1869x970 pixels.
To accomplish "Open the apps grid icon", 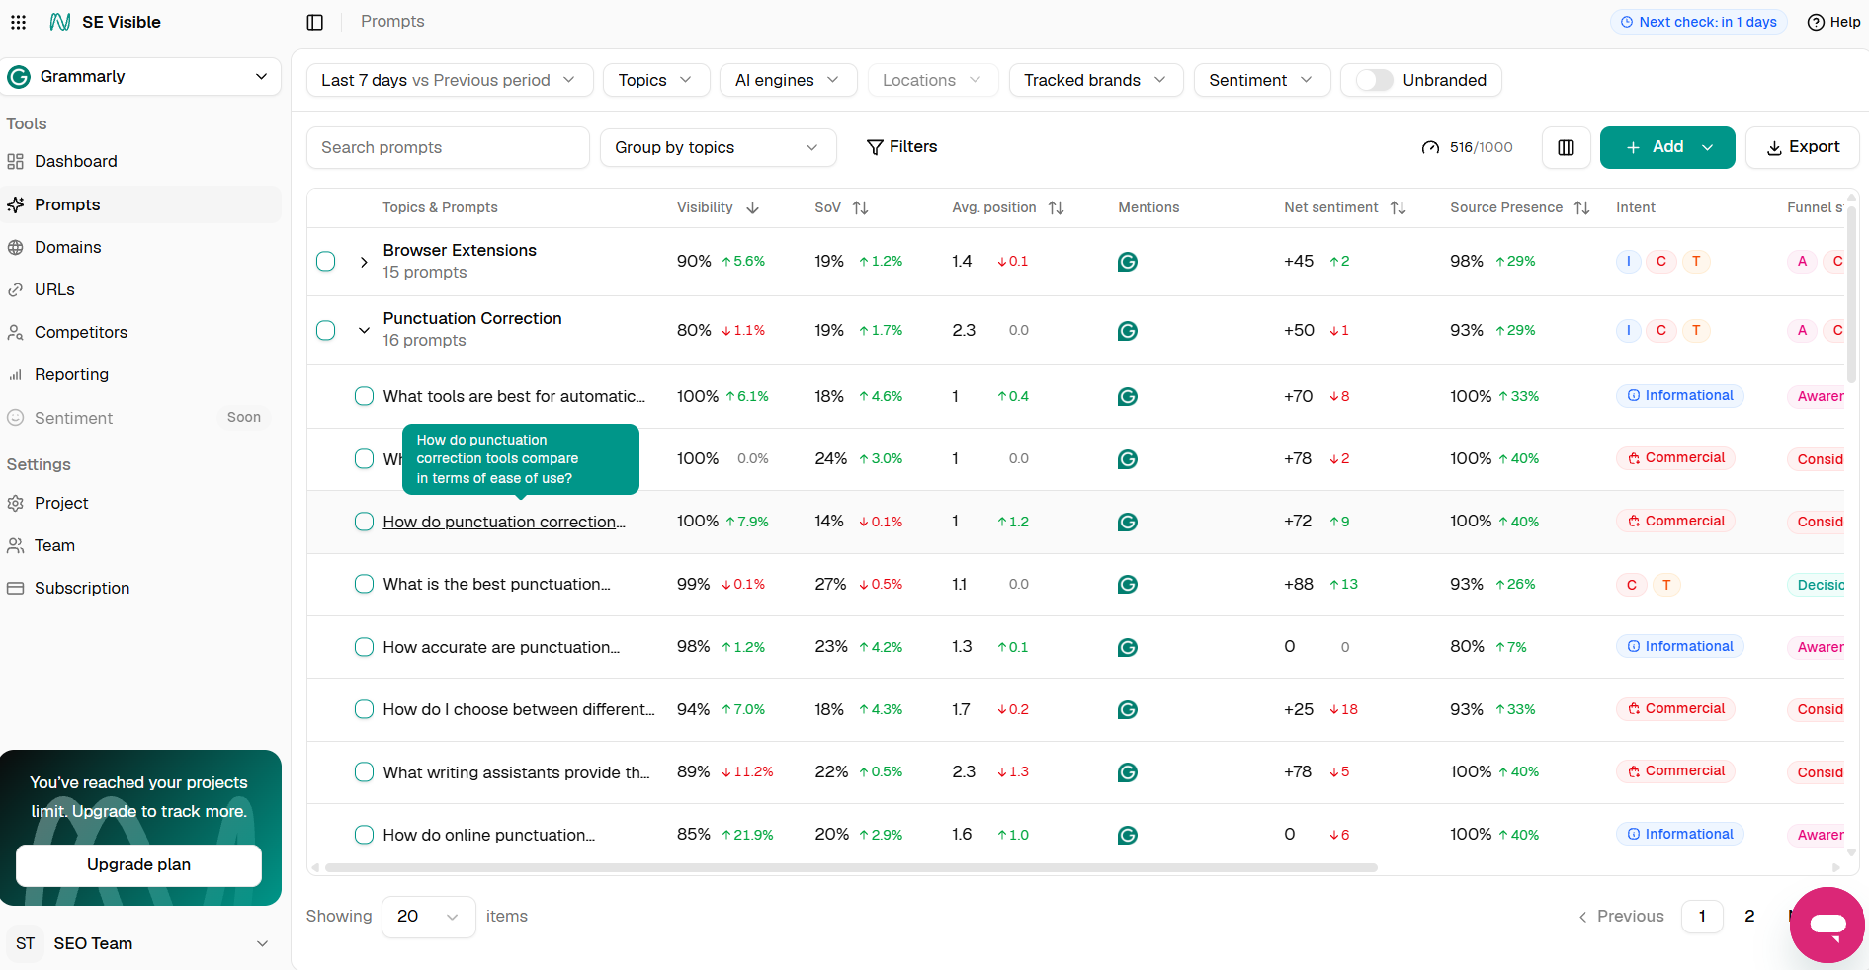I will 18,22.
